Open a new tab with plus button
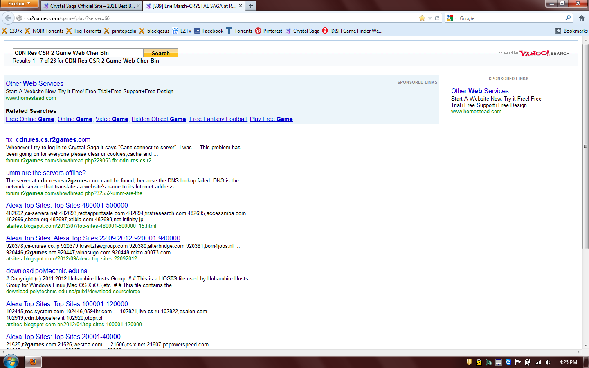 point(251,6)
